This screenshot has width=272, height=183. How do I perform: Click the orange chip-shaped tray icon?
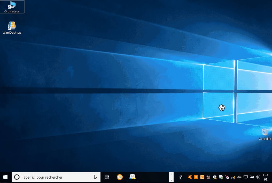coord(202,177)
